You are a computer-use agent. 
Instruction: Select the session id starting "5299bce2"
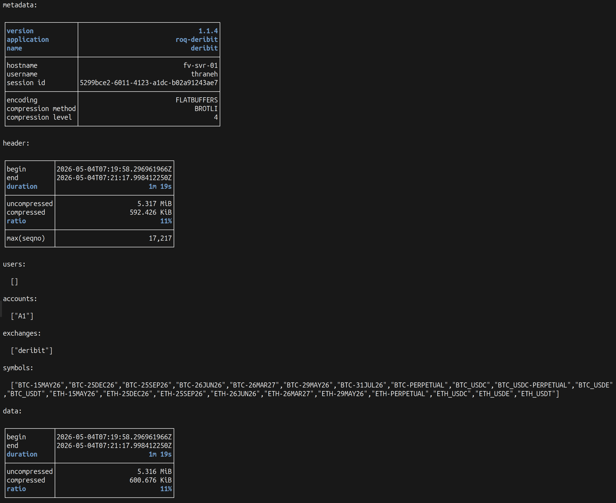click(149, 83)
